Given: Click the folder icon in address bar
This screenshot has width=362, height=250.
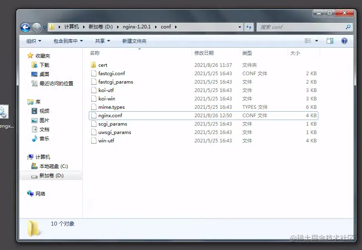Looking at the screenshot, I should tap(52, 27).
